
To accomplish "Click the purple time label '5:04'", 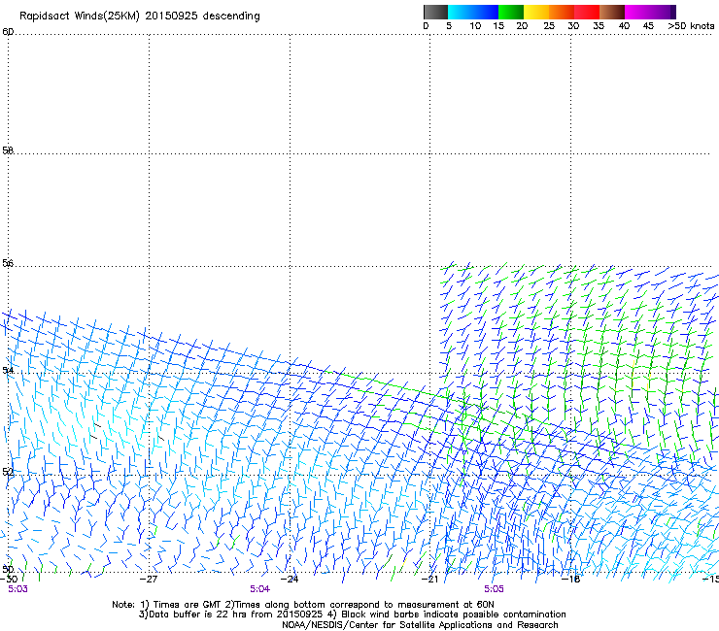I will [260, 589].
